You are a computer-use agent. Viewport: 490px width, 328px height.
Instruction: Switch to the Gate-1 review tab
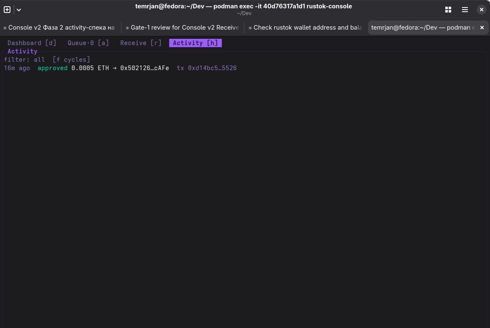tap(183, 28)
